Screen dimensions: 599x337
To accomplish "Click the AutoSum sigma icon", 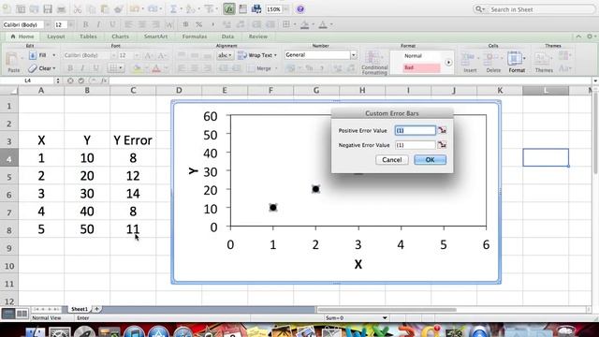I will 173,9.
